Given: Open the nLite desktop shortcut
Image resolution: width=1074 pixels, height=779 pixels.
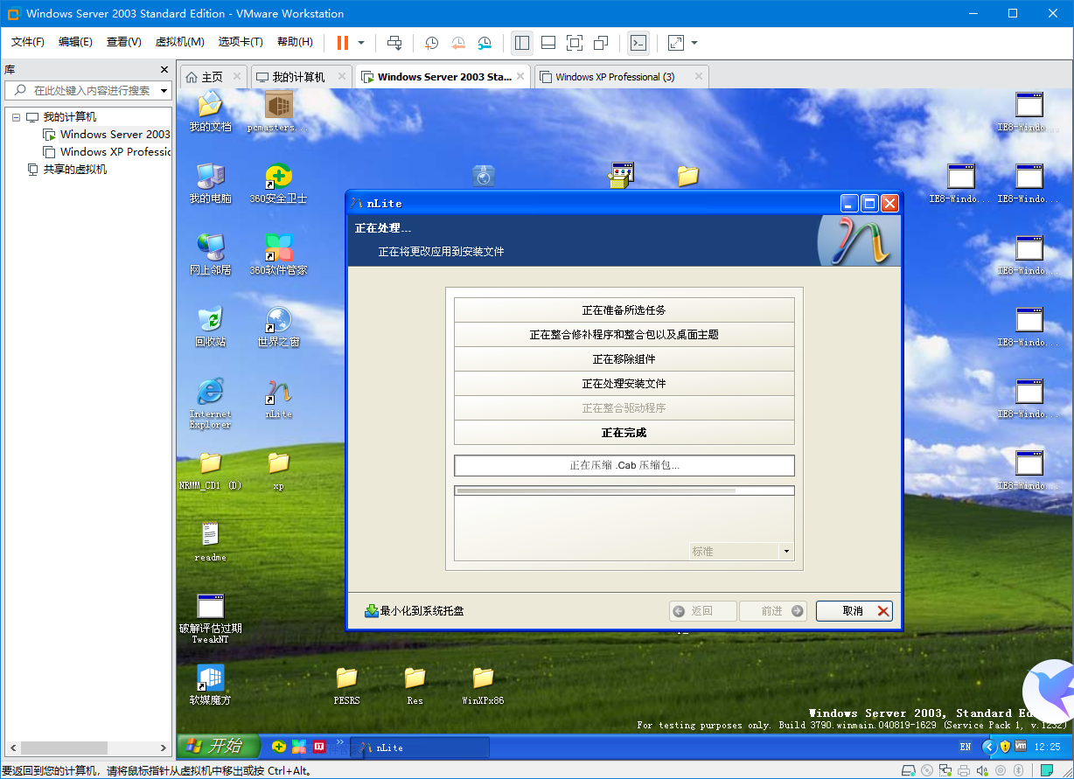Looking at the screenshot, I should 278,399.
